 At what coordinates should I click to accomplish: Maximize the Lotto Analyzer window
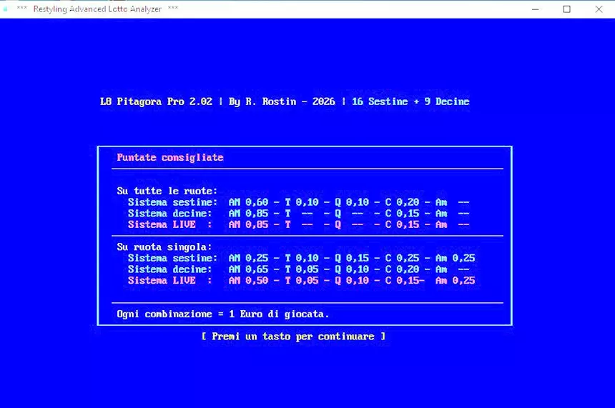567,9
